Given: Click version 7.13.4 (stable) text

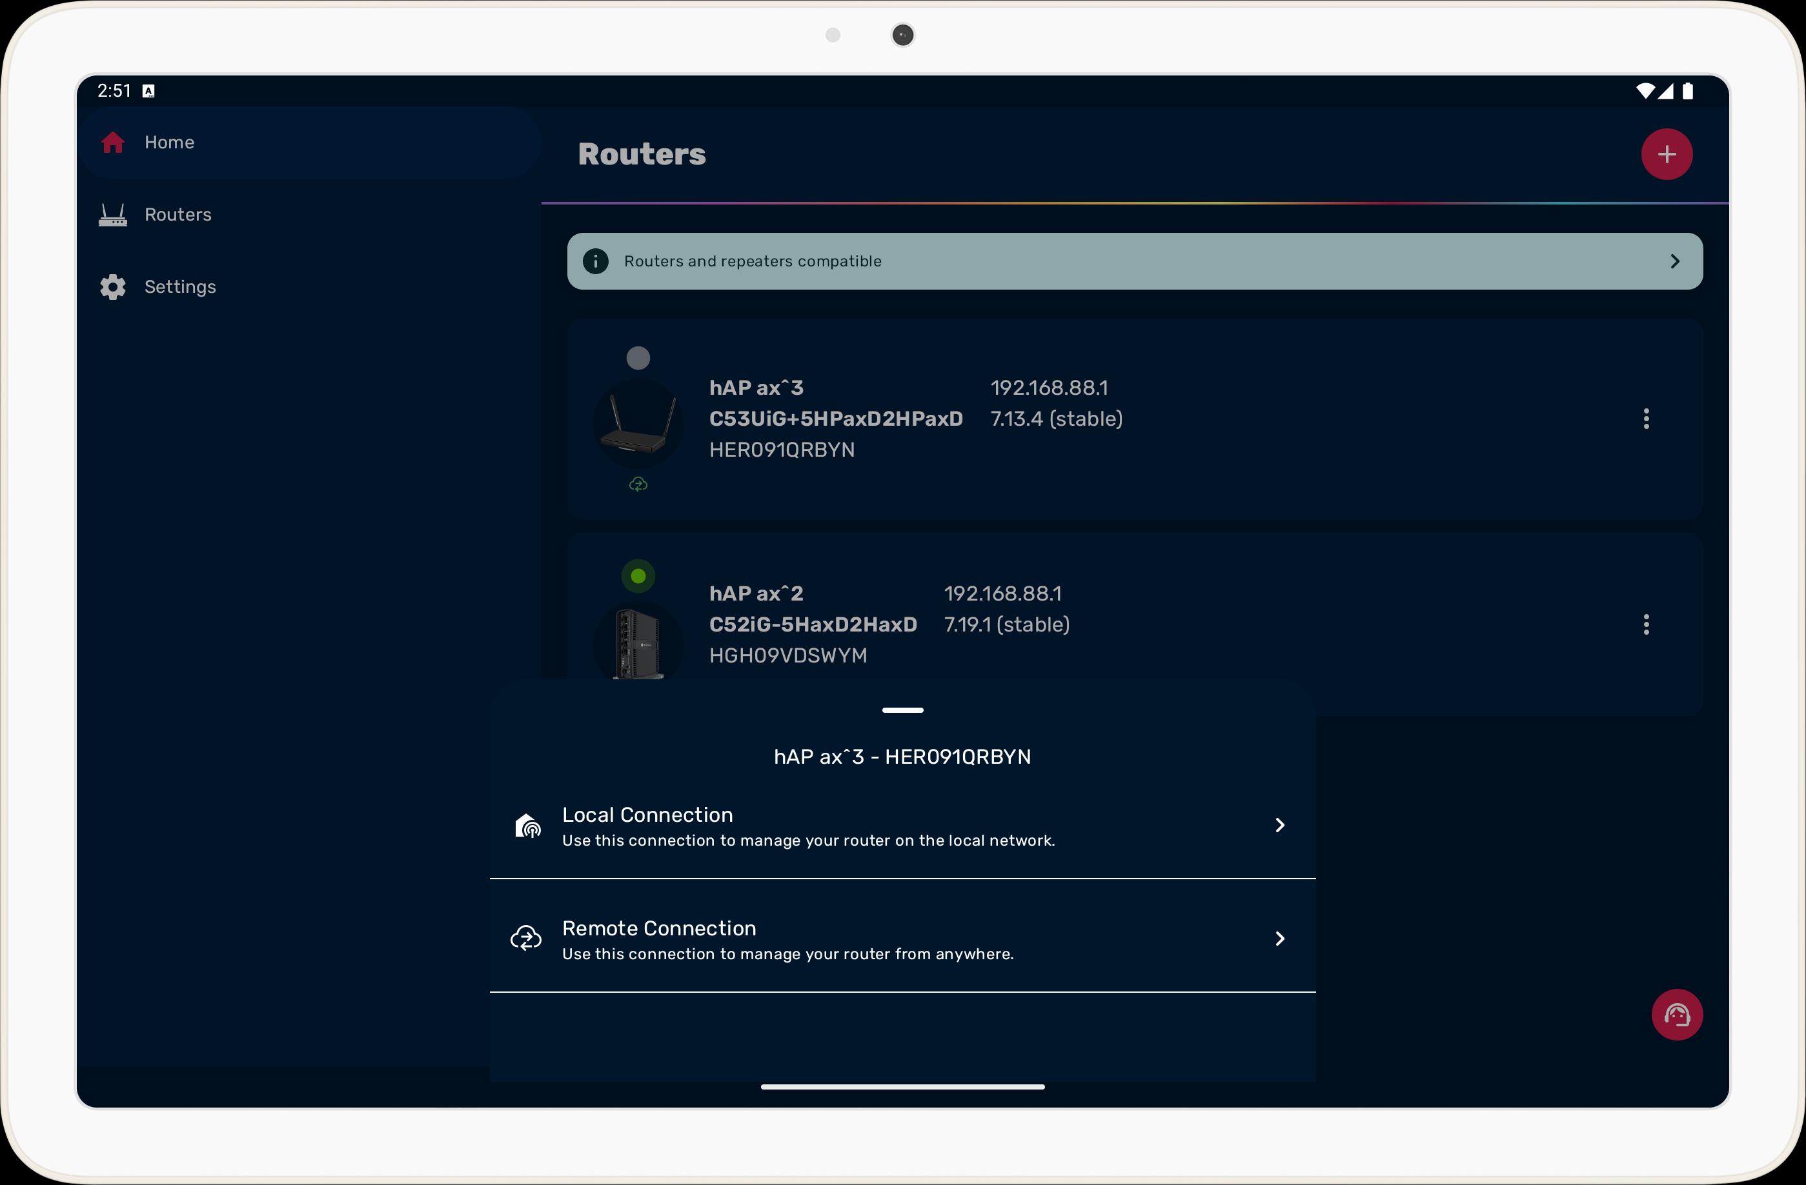Looking at the screenshot, I should click(1056, 419).
